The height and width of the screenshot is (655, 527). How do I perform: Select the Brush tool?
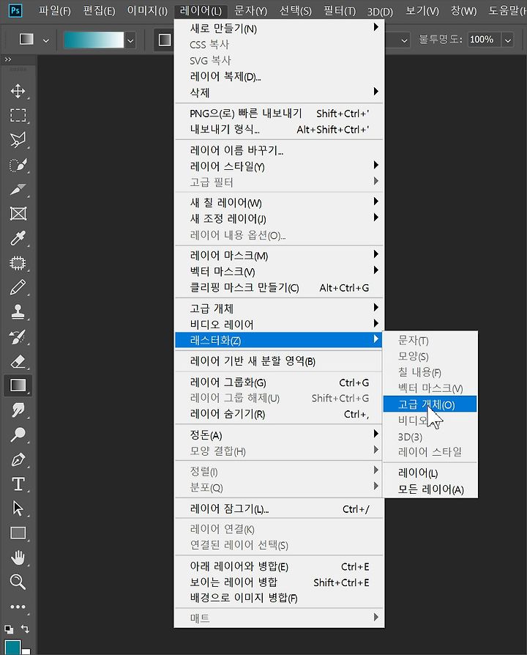click(18, 287)
